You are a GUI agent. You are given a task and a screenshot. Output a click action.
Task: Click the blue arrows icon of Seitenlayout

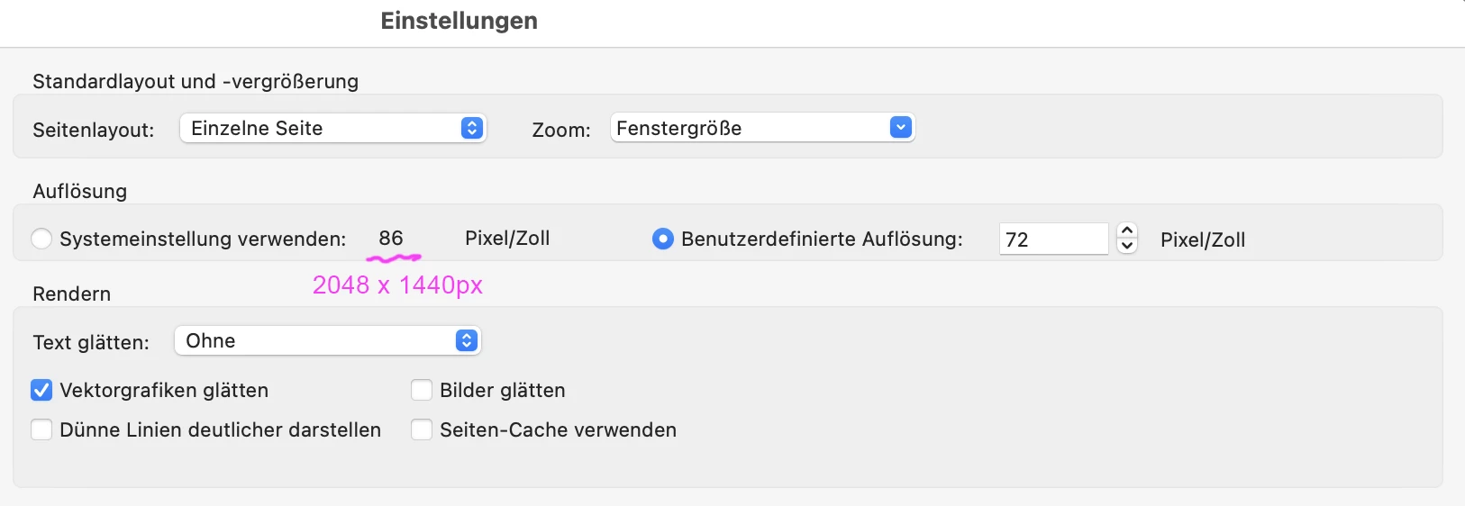(471, 128)
